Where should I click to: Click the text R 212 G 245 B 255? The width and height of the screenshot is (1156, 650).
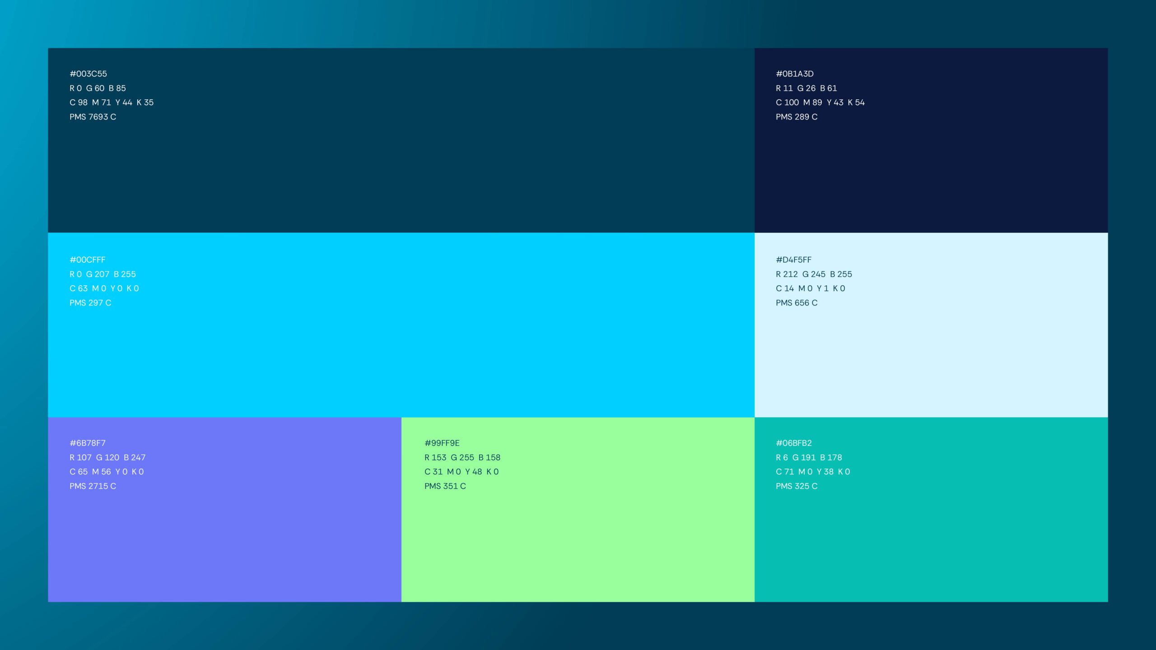pyautogui.click(x=814, y=274)
